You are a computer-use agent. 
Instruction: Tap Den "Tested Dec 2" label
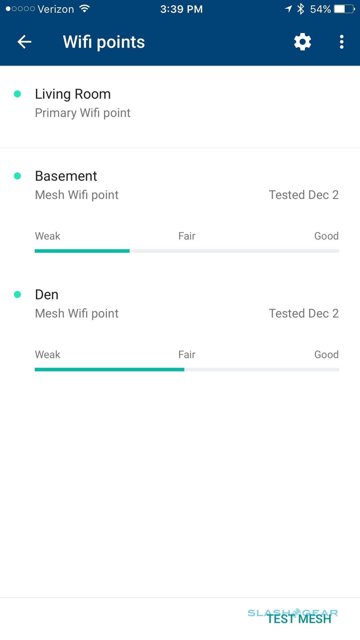(x=303, y=314)
